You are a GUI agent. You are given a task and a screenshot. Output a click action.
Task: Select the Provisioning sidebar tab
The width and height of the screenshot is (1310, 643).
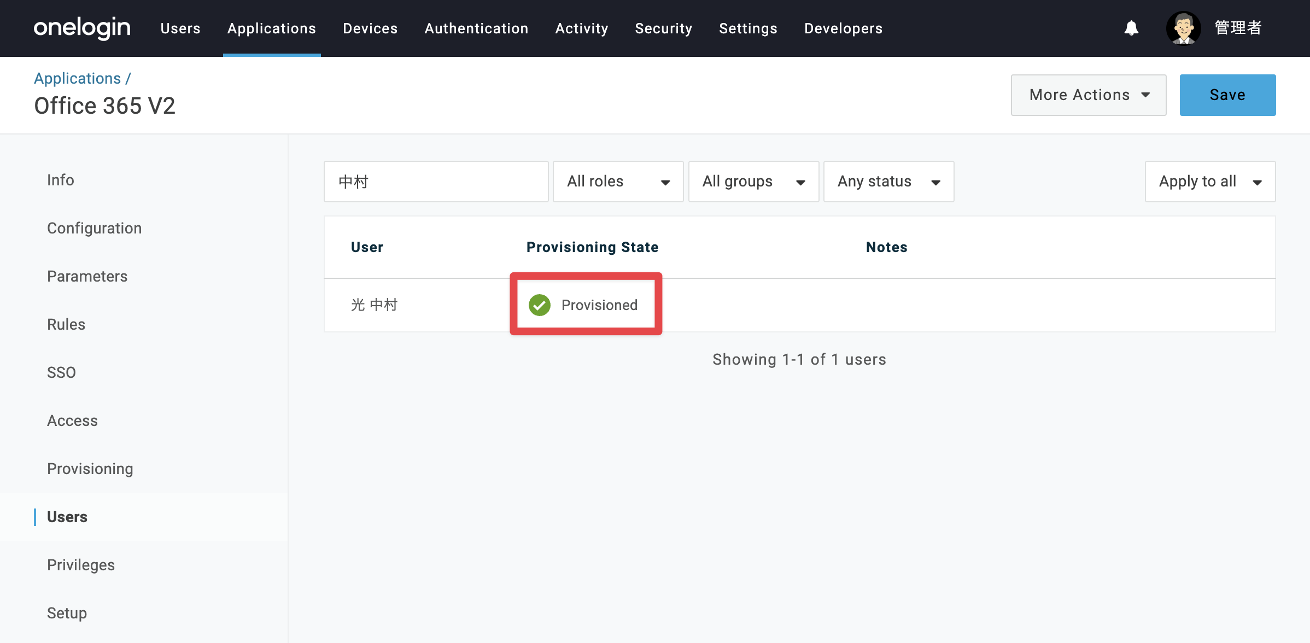click(x=90, y=469)
